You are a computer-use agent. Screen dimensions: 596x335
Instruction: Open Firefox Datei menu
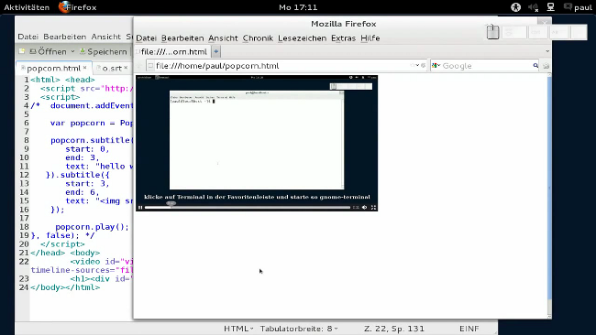tap(147, 38)
